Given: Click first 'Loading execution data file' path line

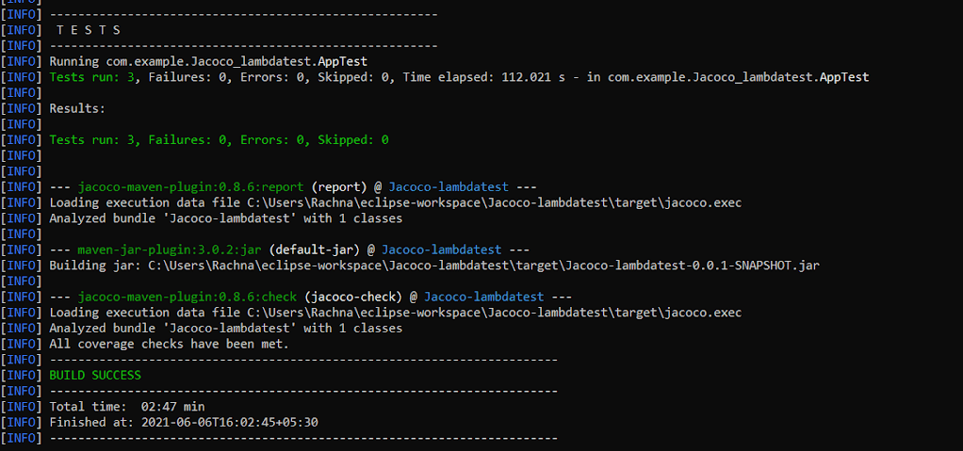Looking at the screenshot, I should click(396, 202).
